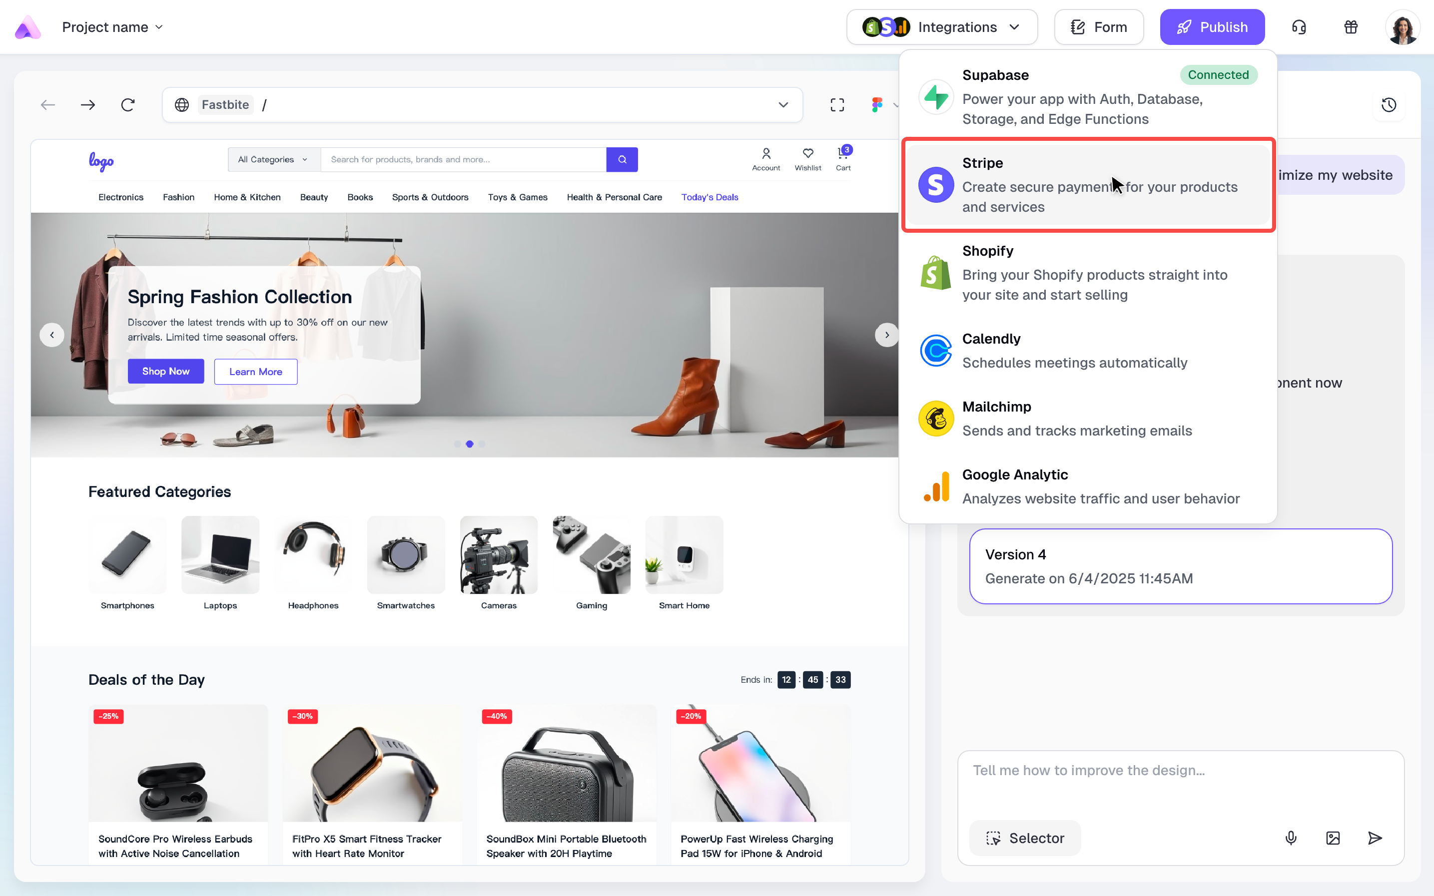Expand the page URL path dropdown
This screenshot has height=896, width=1434.
tap(783, 105)
